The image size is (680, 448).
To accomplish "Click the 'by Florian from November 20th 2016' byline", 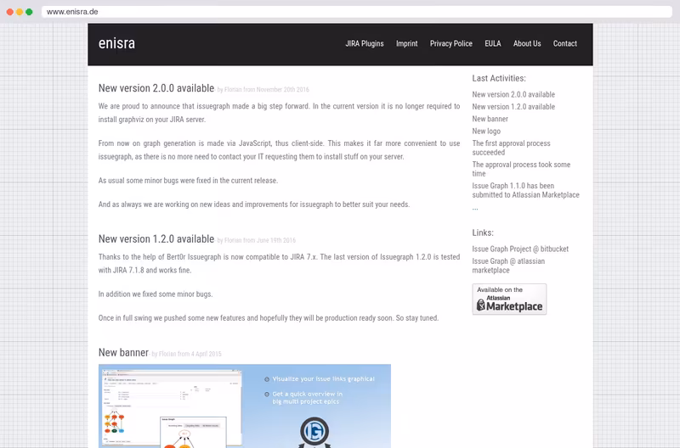I will [263, 90].
